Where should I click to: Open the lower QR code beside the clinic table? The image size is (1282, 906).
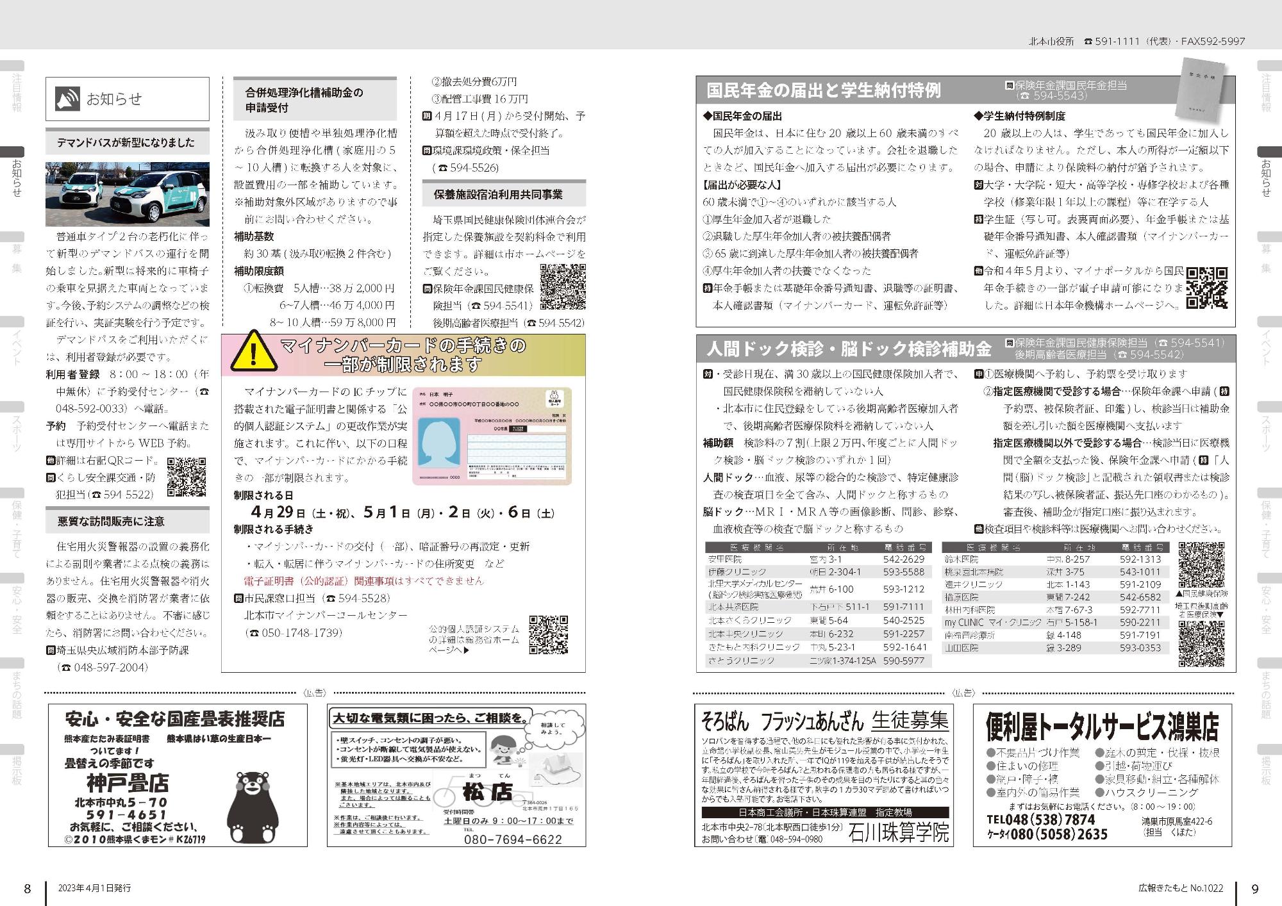[x=1201, y=643]
